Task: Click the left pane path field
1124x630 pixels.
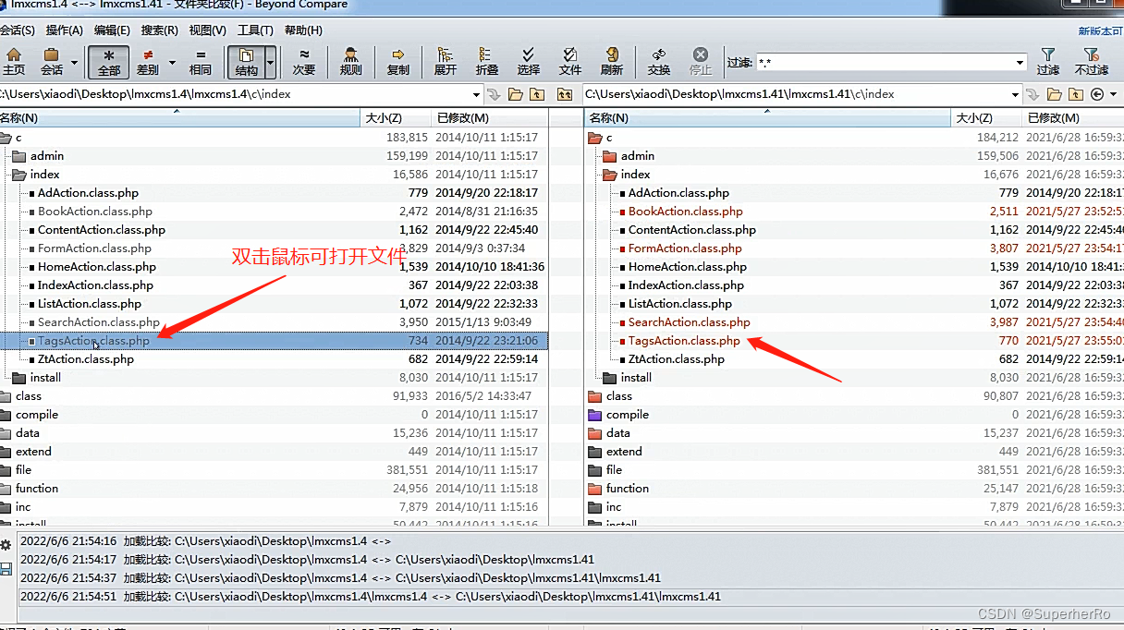Action: coord(236,94)
